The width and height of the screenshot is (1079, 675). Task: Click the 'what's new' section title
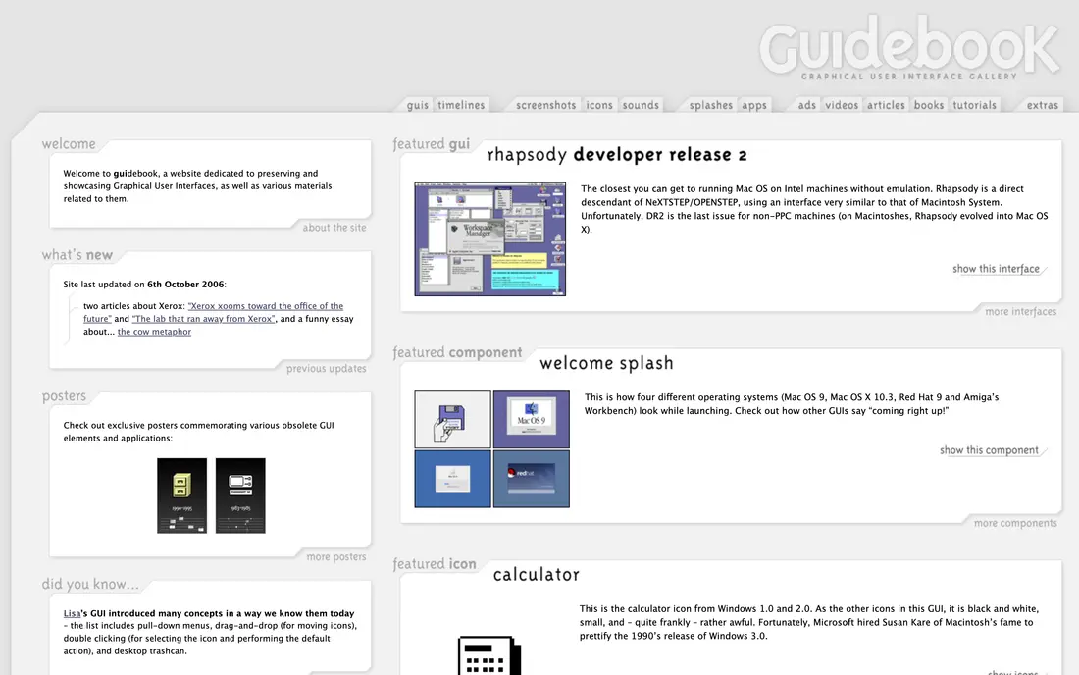point(77,255)
